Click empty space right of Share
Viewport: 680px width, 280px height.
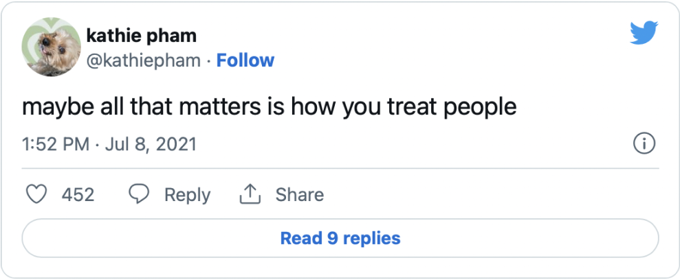pos(481,195)
